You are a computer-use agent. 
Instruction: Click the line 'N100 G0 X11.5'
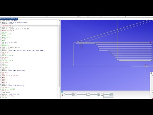pos(8,31)
